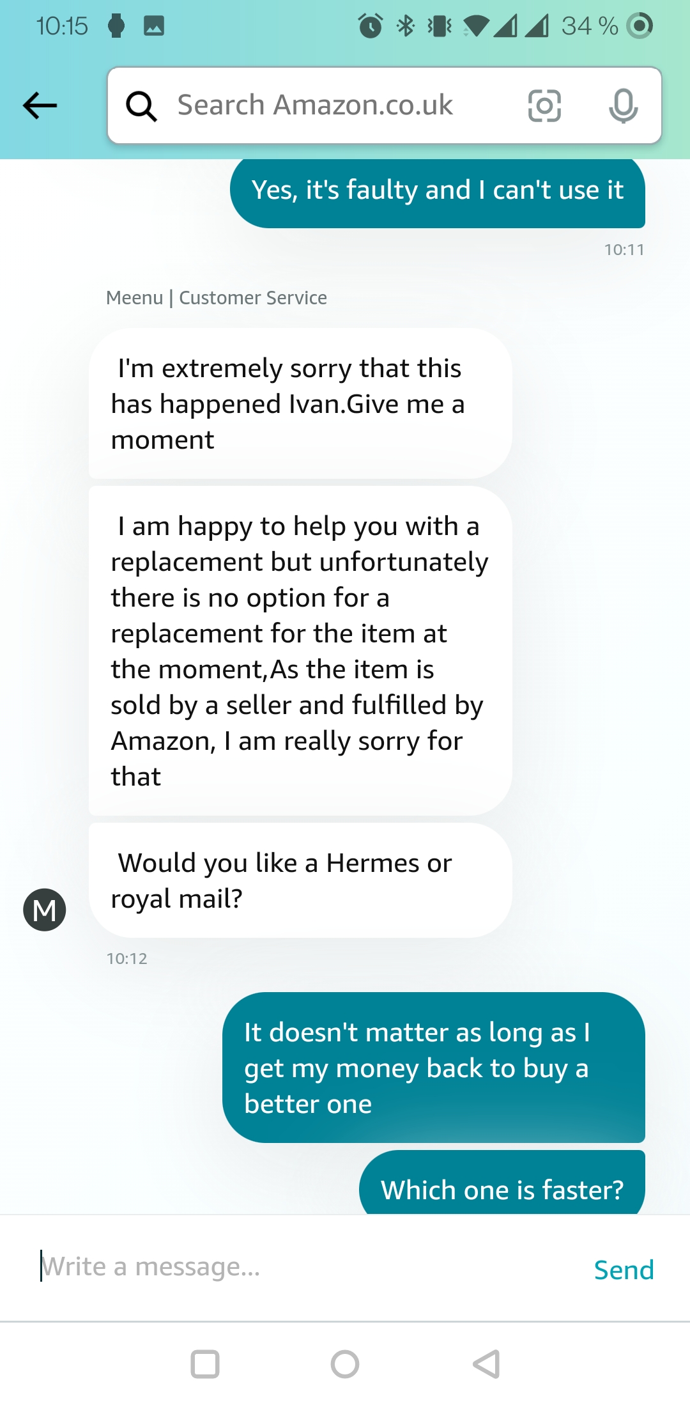Tap Android recent apps square button
This screenshot has height=1407, width=690.
(x=205, y=1364)
